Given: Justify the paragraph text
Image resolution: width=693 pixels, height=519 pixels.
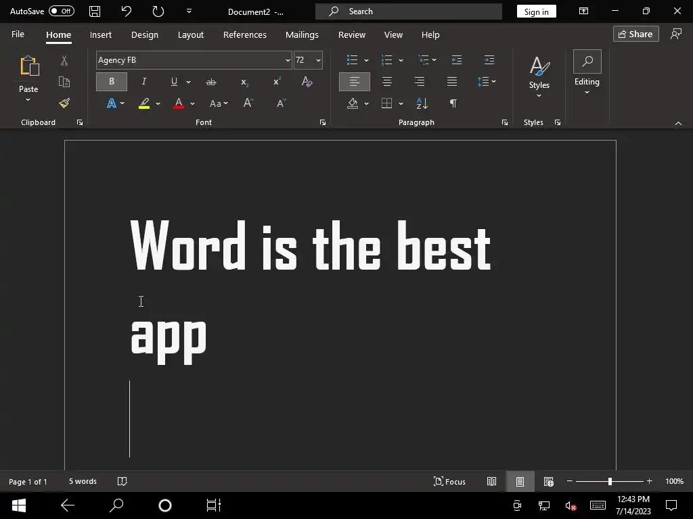Looking at the screenshot, I should 451,82.
